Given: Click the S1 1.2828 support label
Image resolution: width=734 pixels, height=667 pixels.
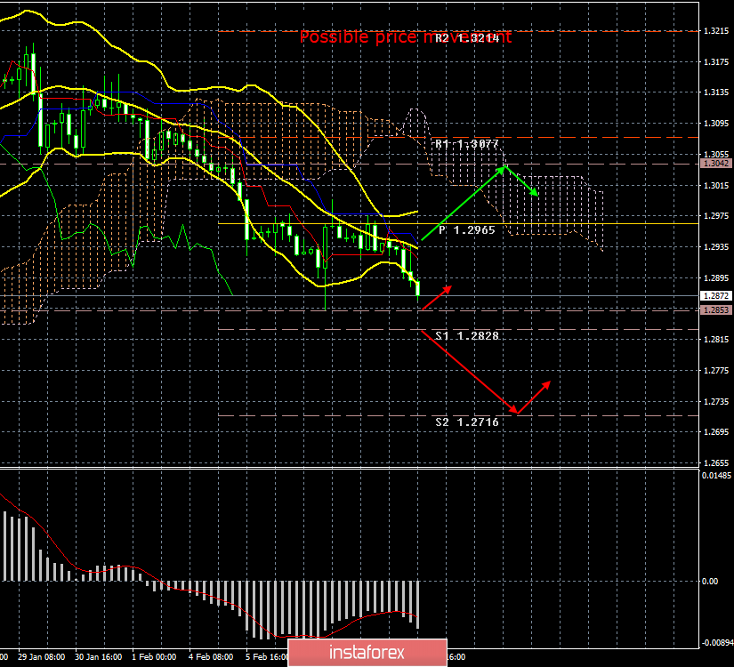Looking at the screenshot, I should [467, 335].
